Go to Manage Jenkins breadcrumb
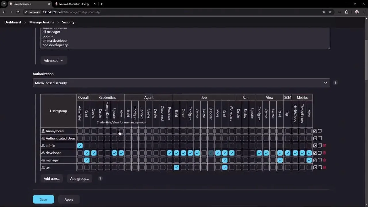Screen dimensions: 368x207 (x=41, y=22)
